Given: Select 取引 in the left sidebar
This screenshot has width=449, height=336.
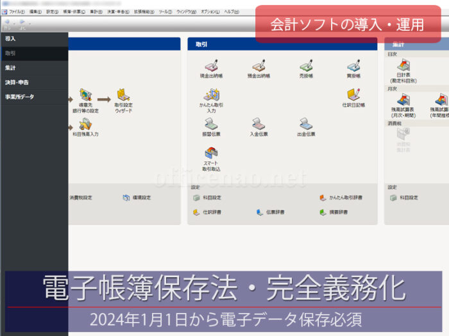Looking at the screenshot, I should (35, 53).
